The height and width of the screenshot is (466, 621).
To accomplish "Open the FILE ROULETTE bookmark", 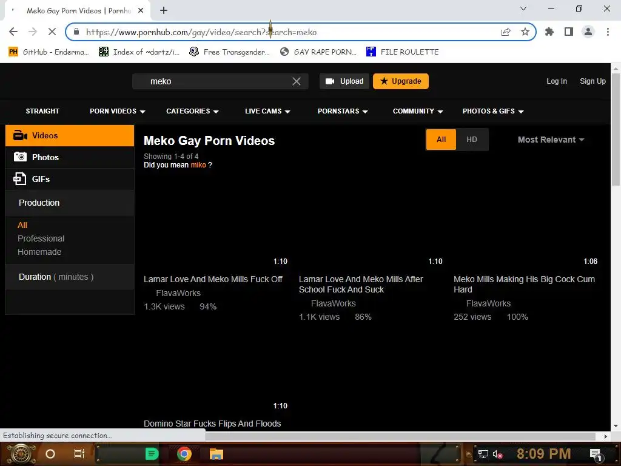I will pyautogui.click(x=403, y=52).
